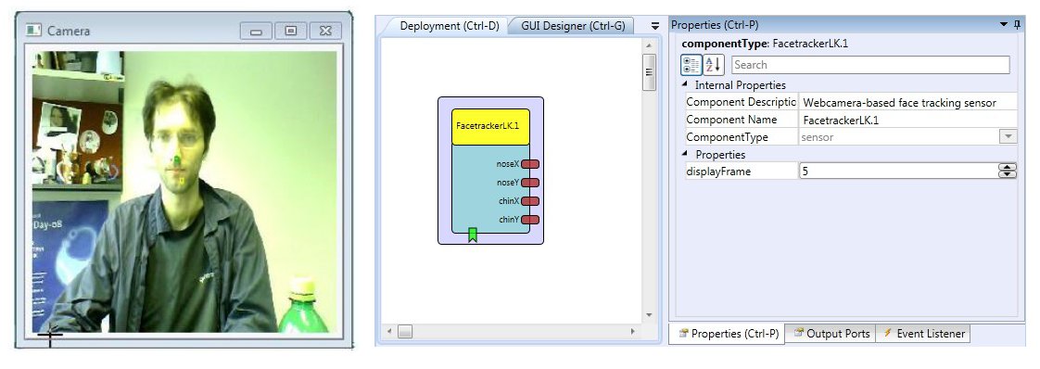Maximize the Camera window
Viewport: 1040px width, 369px height.
[x=290, y=31]
